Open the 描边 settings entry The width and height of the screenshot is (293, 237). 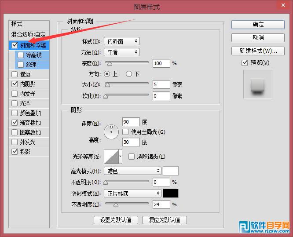click(x=25, y=74)
